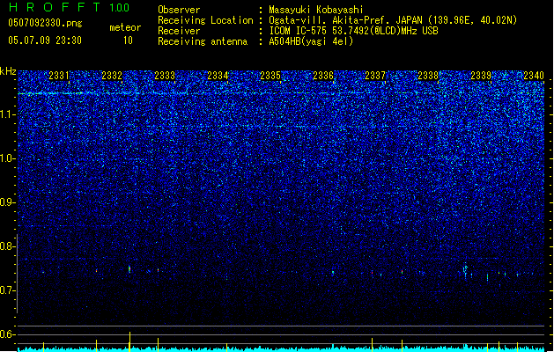Click the 0.7 kHz axis label

click(x=7, y=290)
